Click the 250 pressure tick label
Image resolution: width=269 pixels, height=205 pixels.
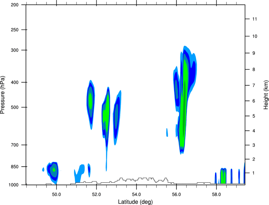pyautogui.click(x=15, y=30)
